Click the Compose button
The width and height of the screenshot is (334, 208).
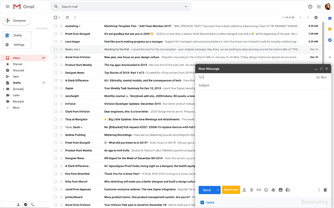(16, 21)
